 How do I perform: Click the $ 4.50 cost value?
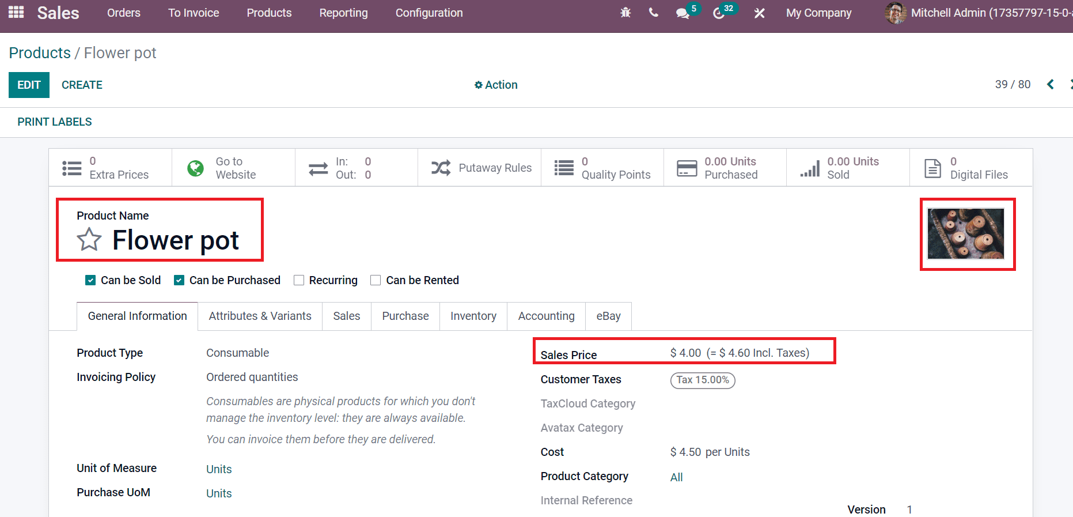click(x=686, y=452)
